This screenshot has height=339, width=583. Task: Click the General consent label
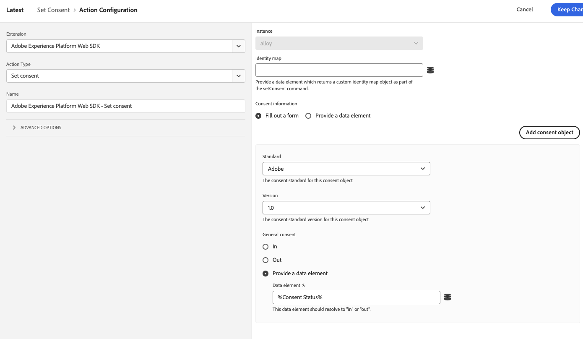click(x=279, y=235)
